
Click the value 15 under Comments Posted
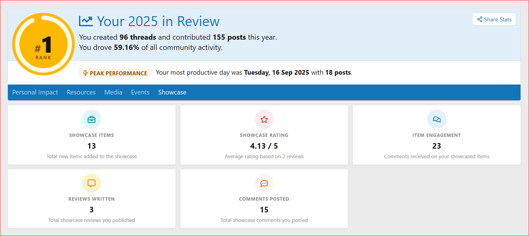(x=264, y=210)
